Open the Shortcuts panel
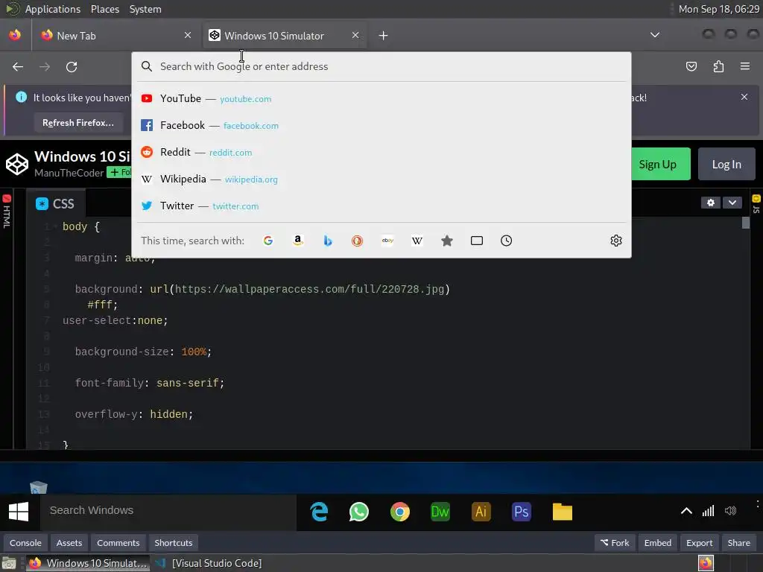Image resolution: width=763 pixels, height=572 pixels. (x=173, y=543)
